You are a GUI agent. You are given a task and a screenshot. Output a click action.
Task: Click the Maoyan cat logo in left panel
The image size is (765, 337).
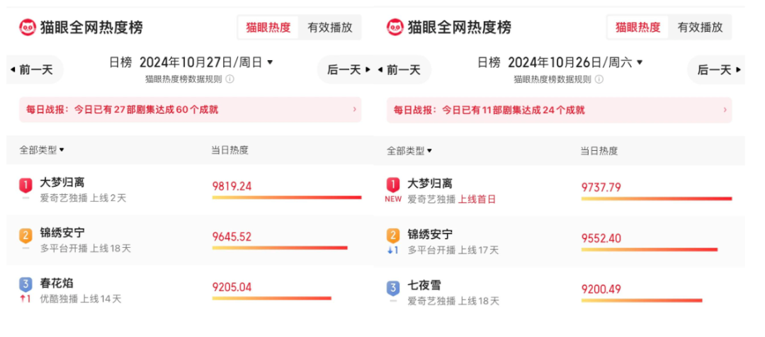click(x=28, y=28)
